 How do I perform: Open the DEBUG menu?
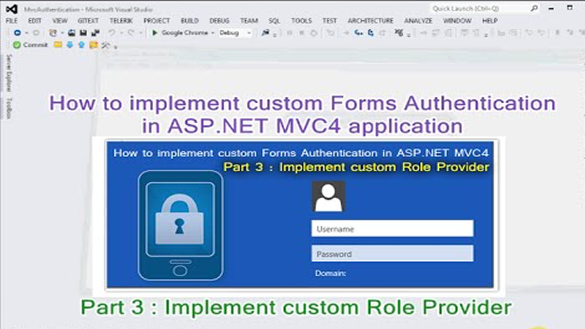click(x=219, y=21)
